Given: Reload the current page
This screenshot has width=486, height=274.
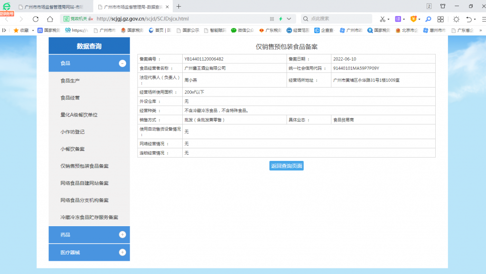Looking at the screenshot, I should coord(36,19).
